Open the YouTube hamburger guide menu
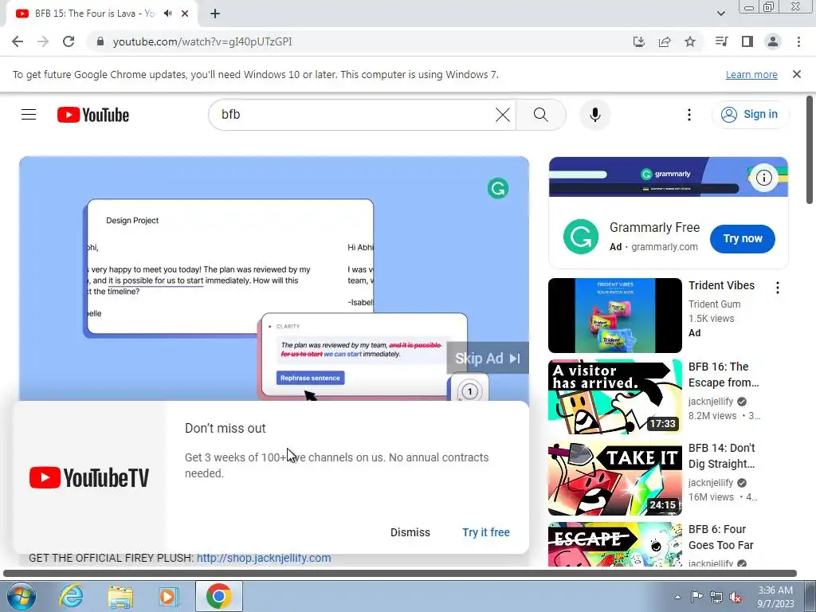The width and height of the screenshot is (816, 612). [29, 115]
